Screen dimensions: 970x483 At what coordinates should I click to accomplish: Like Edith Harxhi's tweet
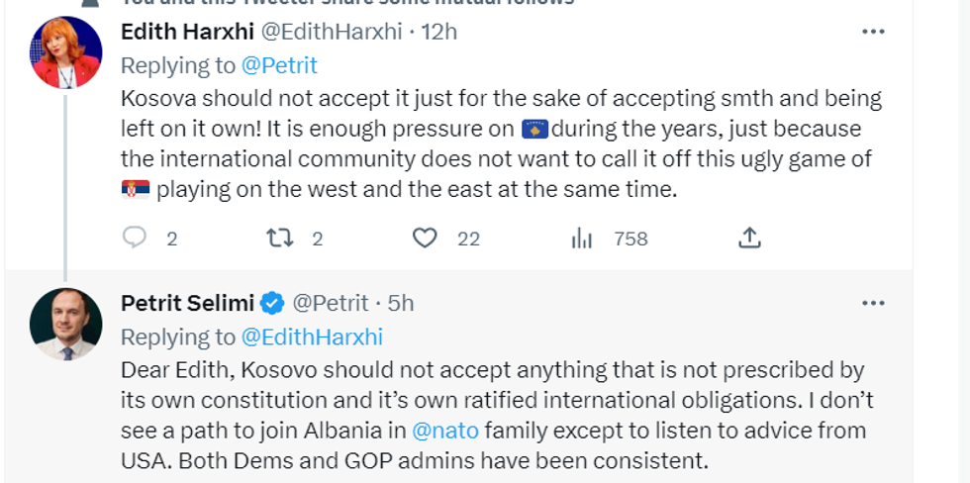pyautogui.click(x=425, y=238)
